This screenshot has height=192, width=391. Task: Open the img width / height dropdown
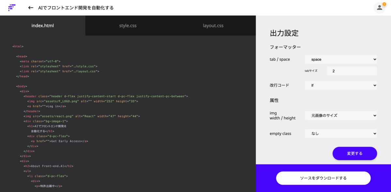click(341, 115)
